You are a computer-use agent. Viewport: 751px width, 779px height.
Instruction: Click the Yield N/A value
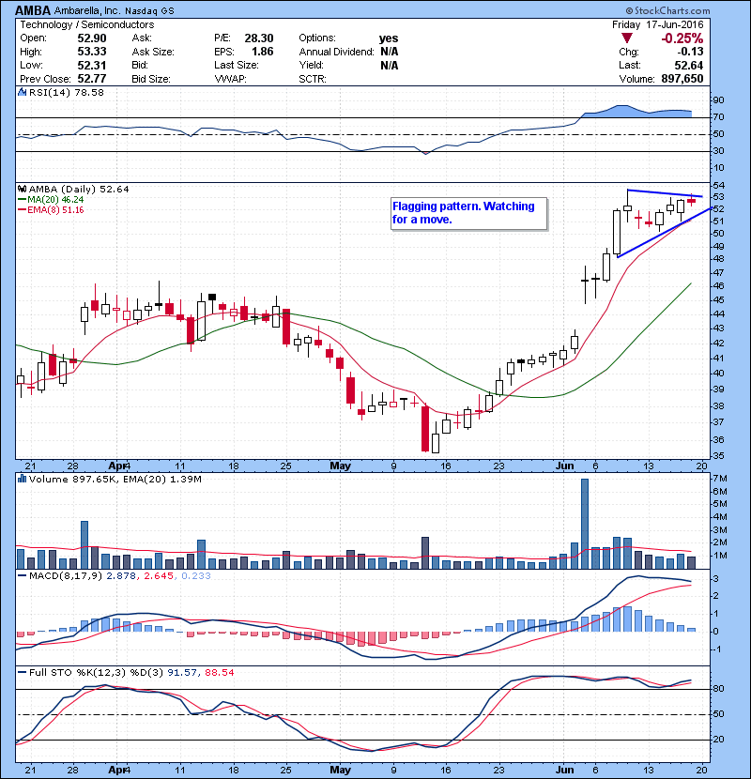tap(390, 65)
